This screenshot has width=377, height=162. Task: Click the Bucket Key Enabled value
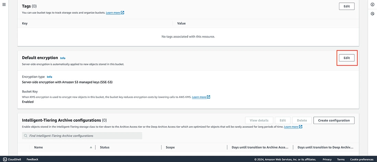pos(28,102)
